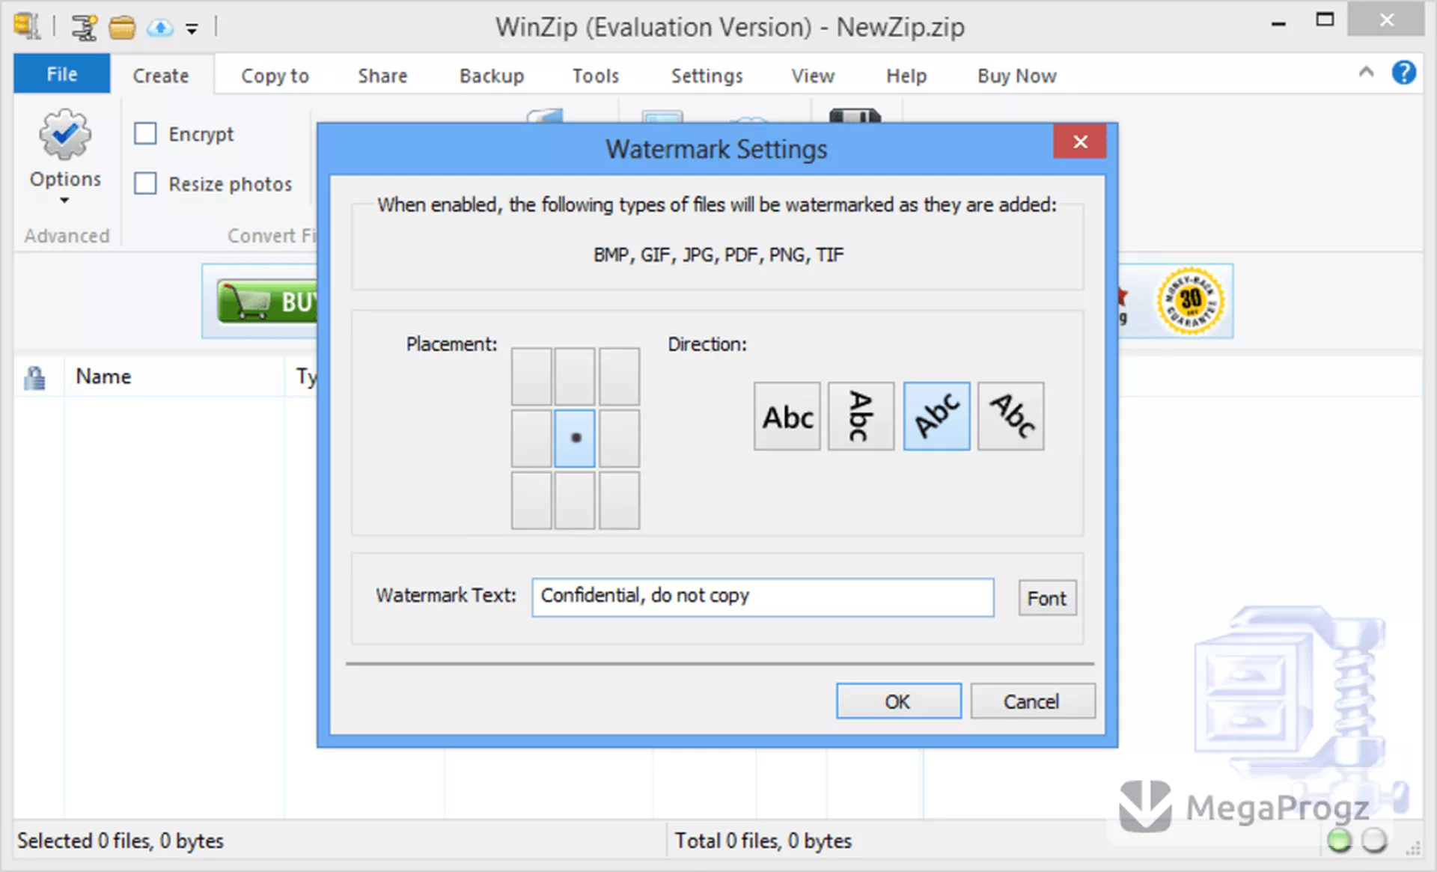
Task: Maximize the WinZip window
Action: tap(1325, 20)
